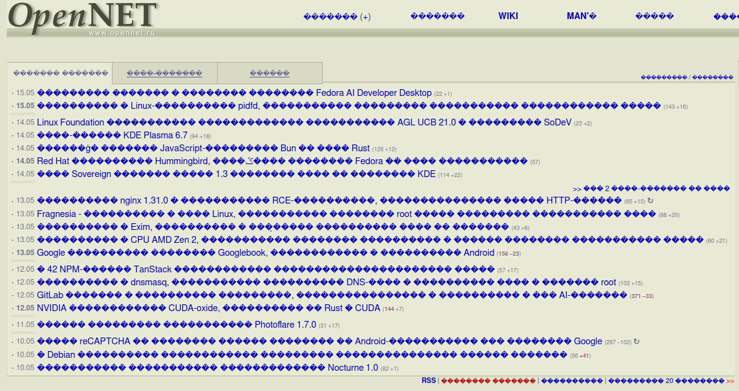Image resolution: width=739 pixels, height=391 pixels.
Task: Click the comment count (143 +16) on pidfd row
Action: click(675, 107)
